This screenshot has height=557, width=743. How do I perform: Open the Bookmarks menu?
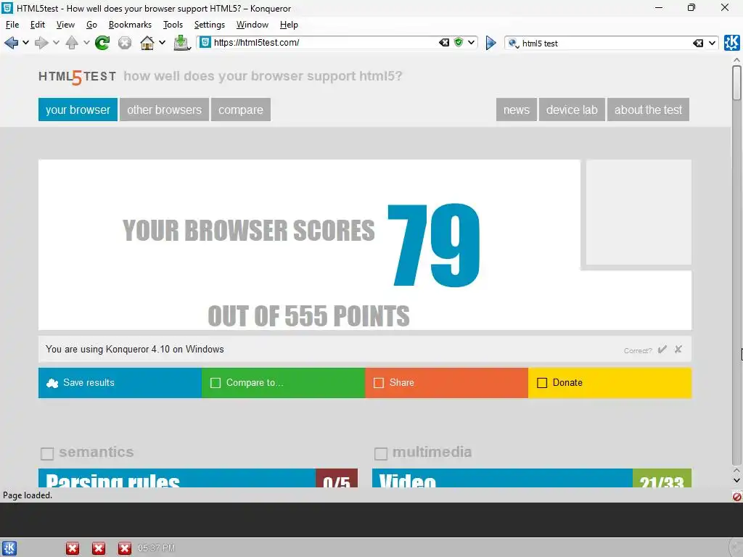click(130, 25)
